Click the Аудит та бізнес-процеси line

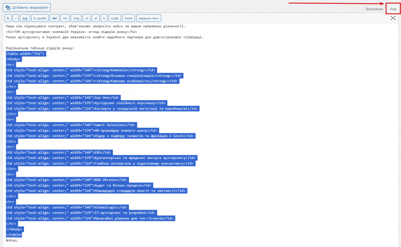[79, 186]
